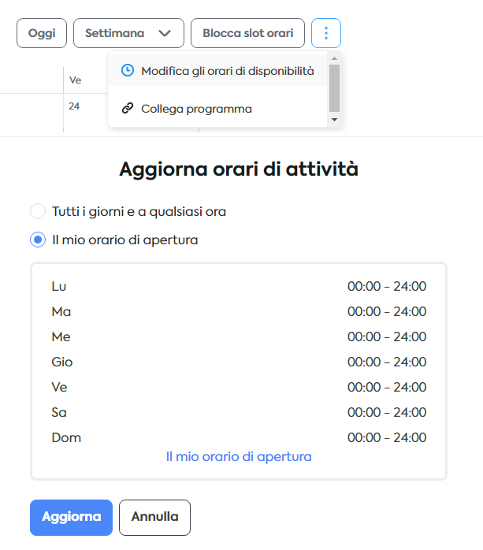Open the blue 'Il mio orario di apertura' link

click(x=239, y=456)
